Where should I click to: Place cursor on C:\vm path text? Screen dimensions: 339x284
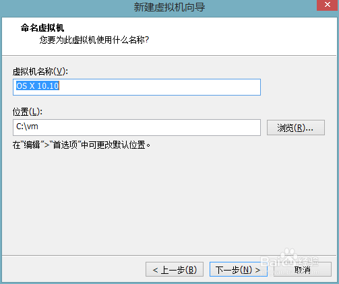(x=27, y=127)
